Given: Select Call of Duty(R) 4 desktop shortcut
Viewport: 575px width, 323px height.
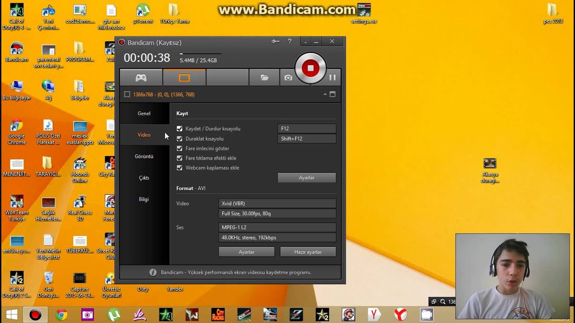Looking at the screenshot, I should click(x=17, y=17).
